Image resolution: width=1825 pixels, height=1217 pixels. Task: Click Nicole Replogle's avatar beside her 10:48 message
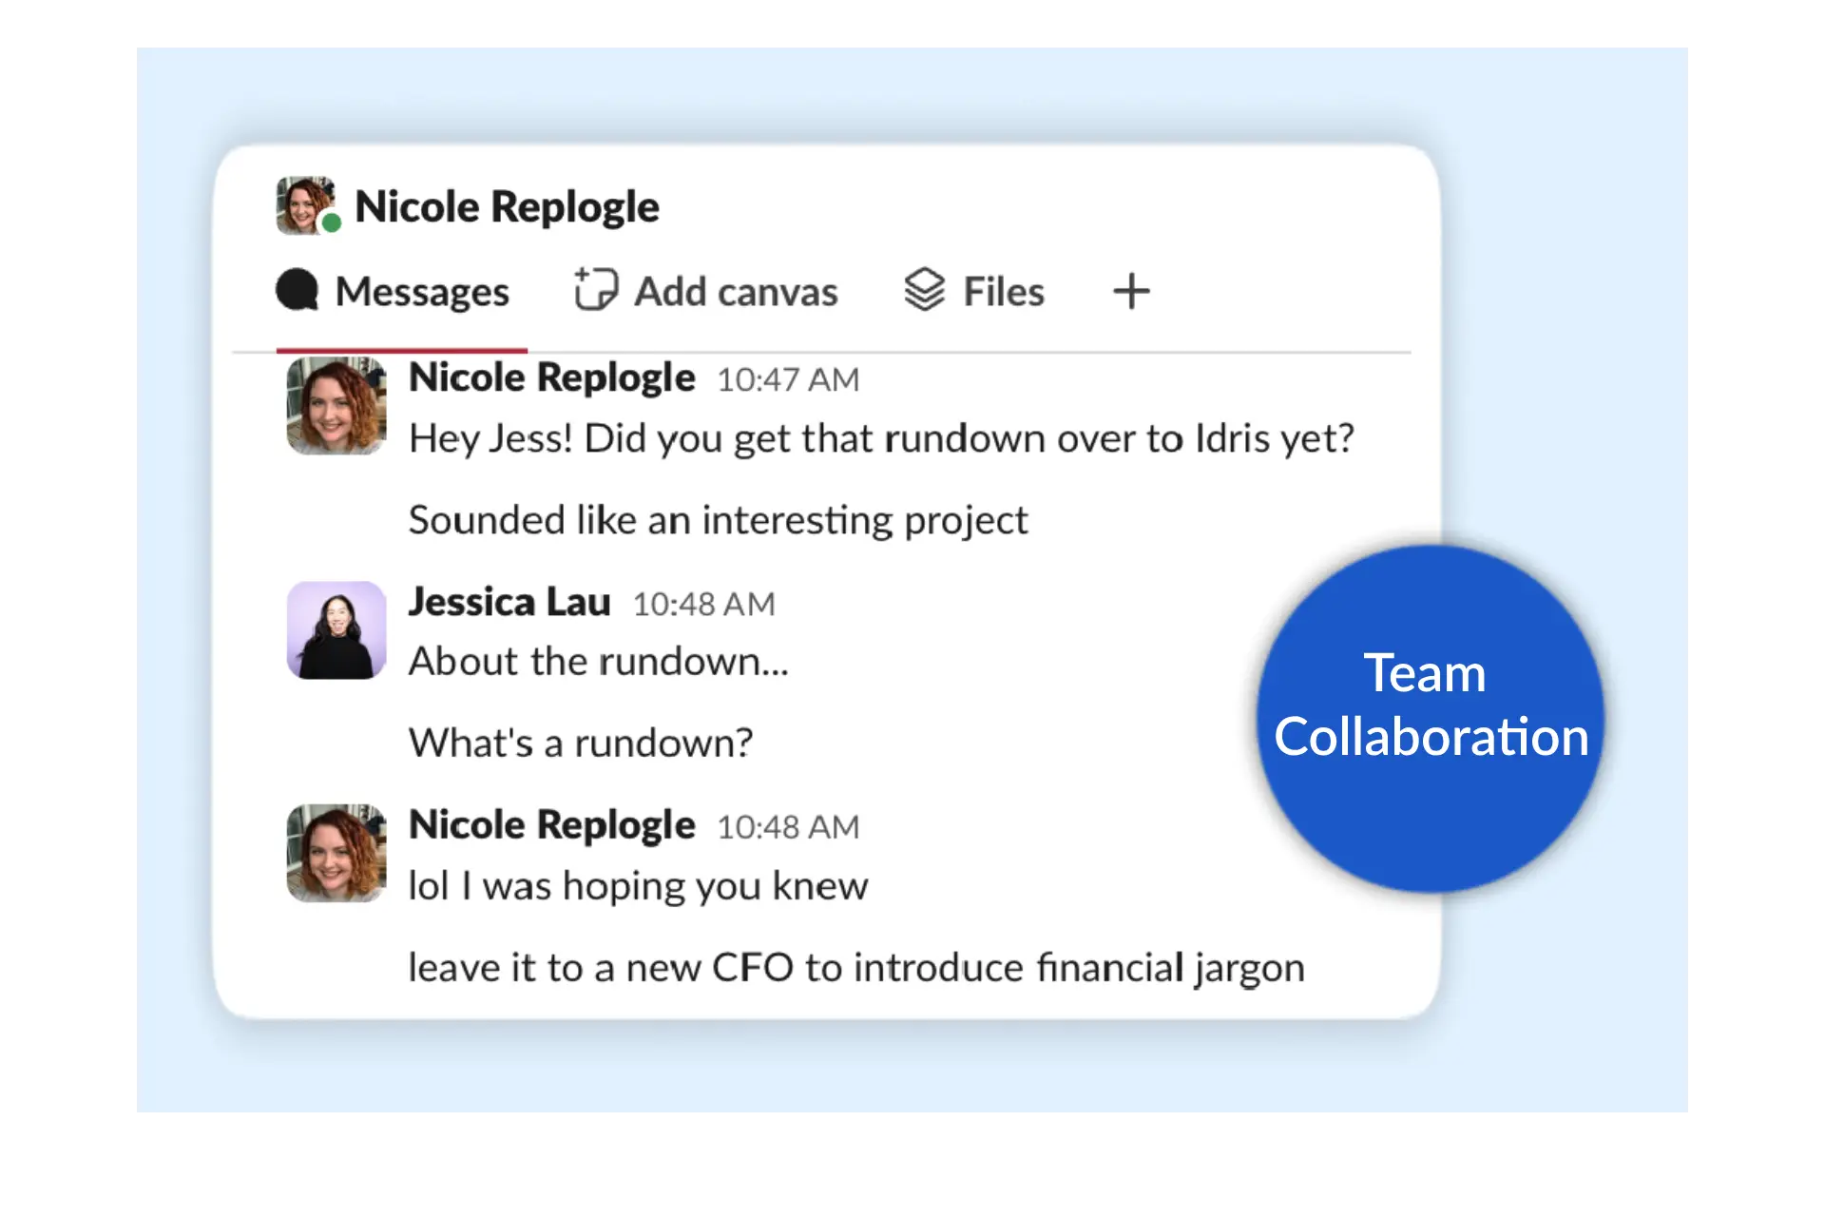tap(336, 854)
